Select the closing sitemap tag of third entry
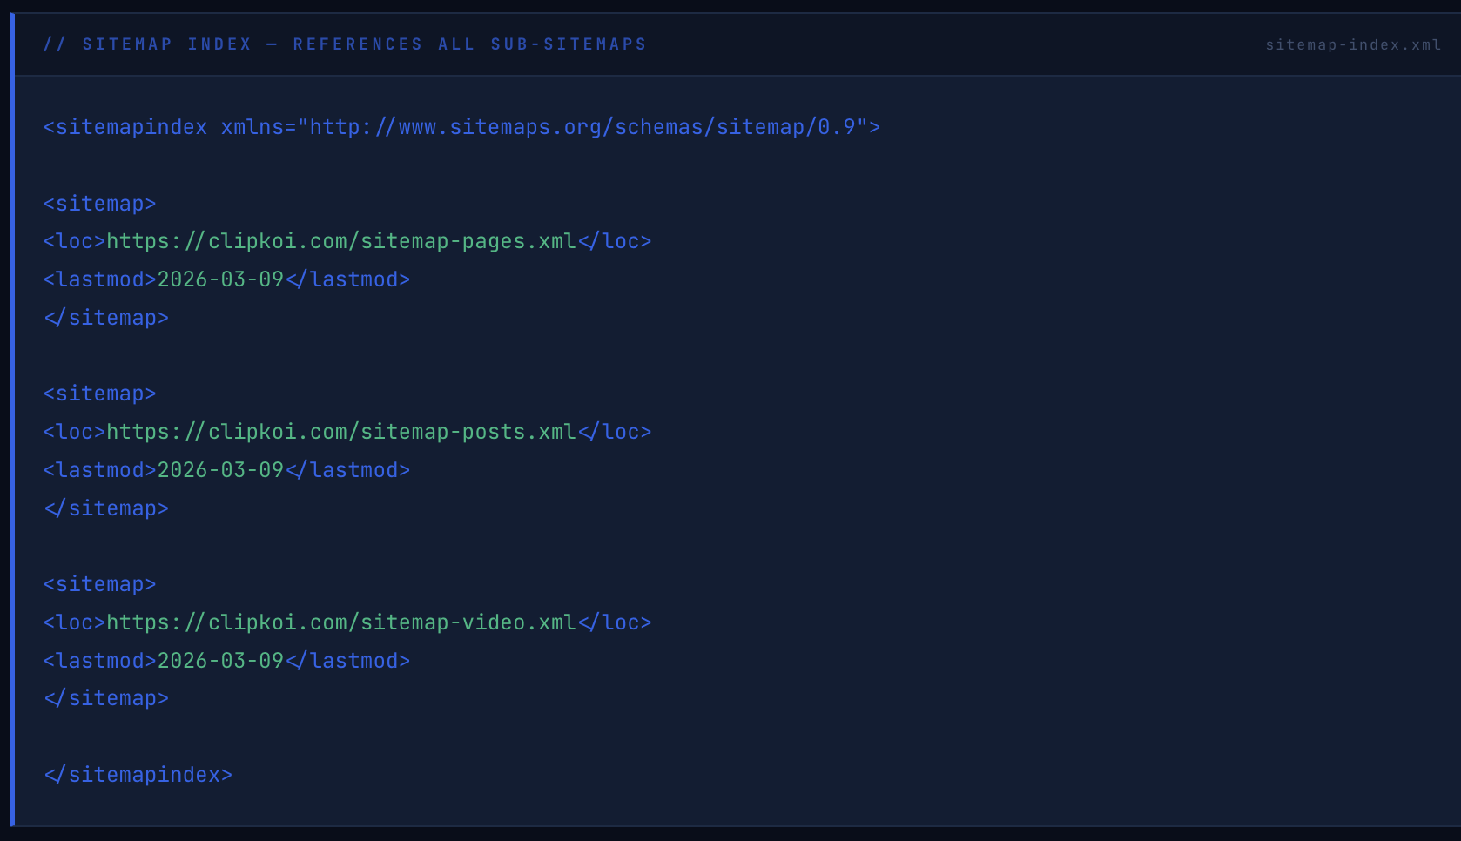 [106, 697]
